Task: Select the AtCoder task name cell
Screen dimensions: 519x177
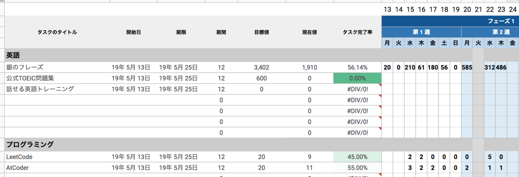Action: [57, 168]
